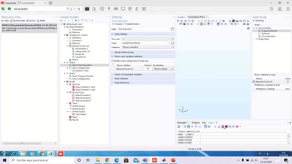Open AnyDesk session history icon
The height and width of the screenshot is (164, 292).
pyautogui.click(x=271, y=9)
